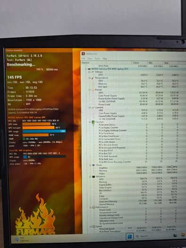186x248 pixels.
Task: Collapse the Utilization tree section
Action: tap(90, 177)
